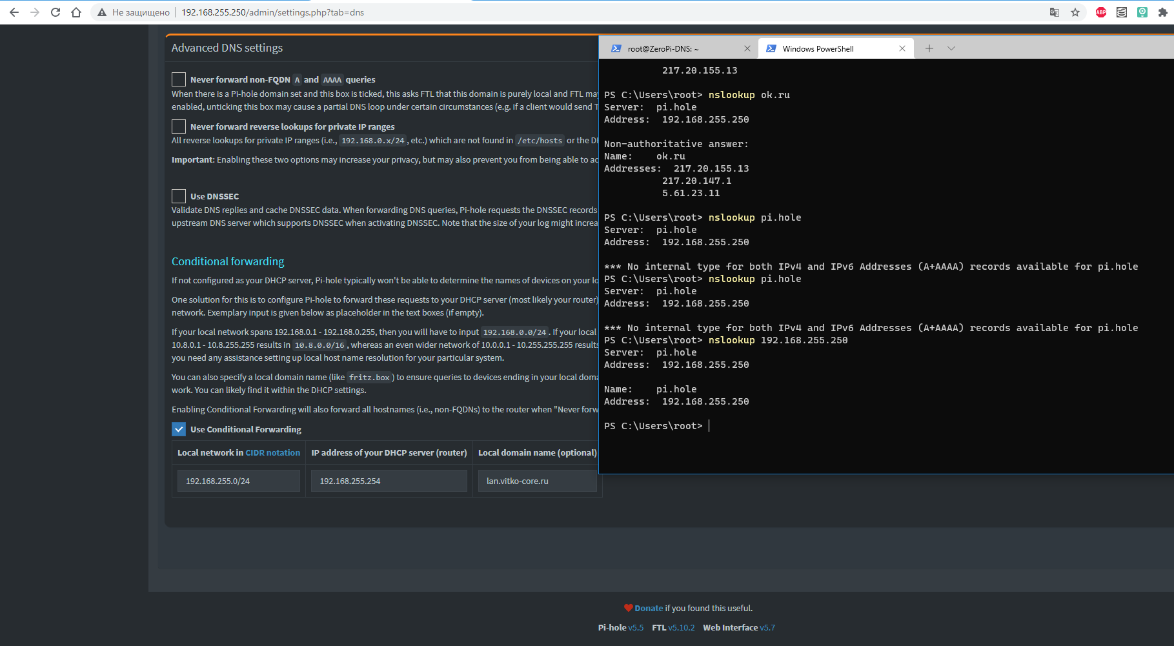Click the Donate link
The width and height of the screenshot is (1174, 646).
point(649,608)
